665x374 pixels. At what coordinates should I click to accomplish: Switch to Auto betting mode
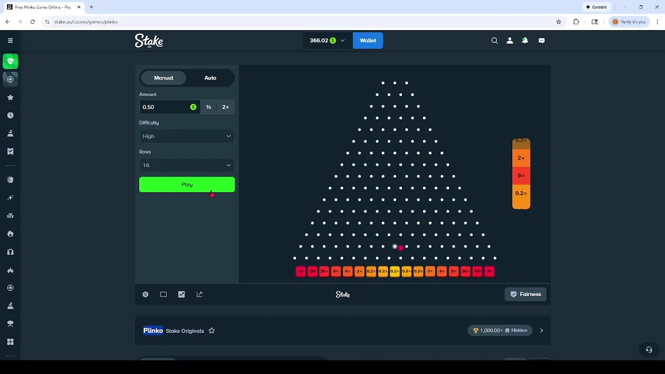[x=210, y=78]
